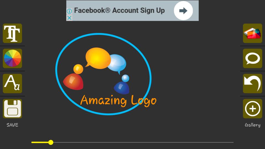
Task: Select the Amazing Logo text
Action: 118,101
